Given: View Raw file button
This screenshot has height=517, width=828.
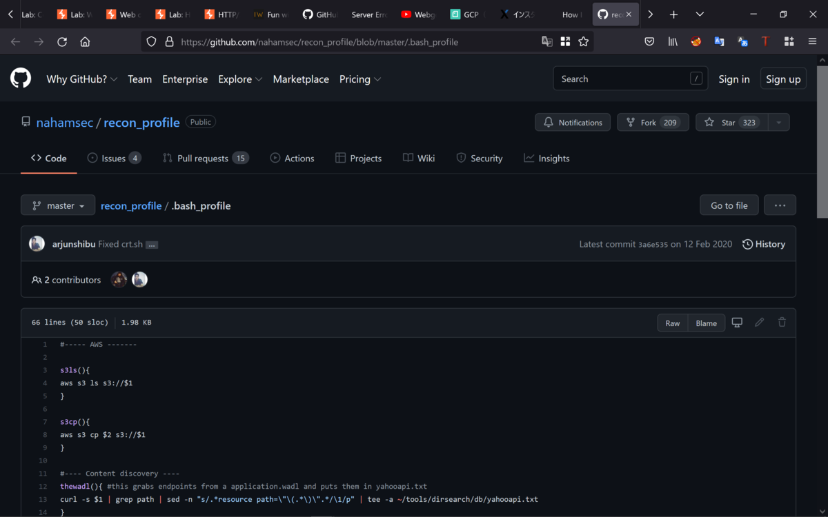Looking at the screenshot, I should [x=673, y=323].
